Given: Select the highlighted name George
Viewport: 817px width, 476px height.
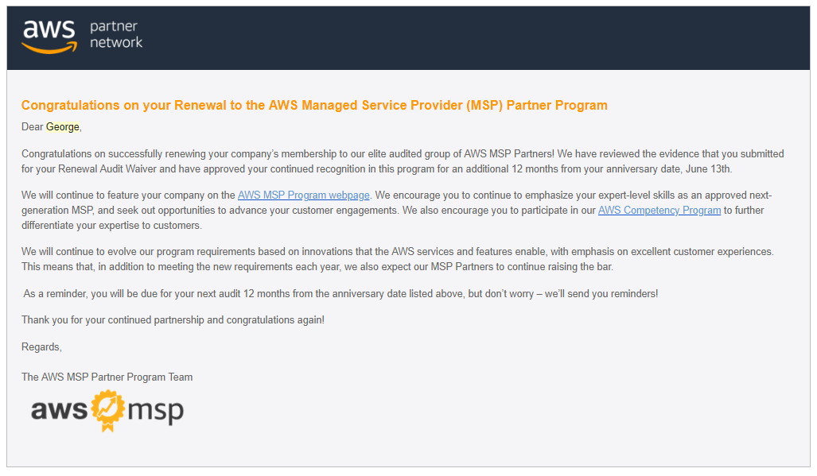Looking at the screenshot, I should coord(63,127).
